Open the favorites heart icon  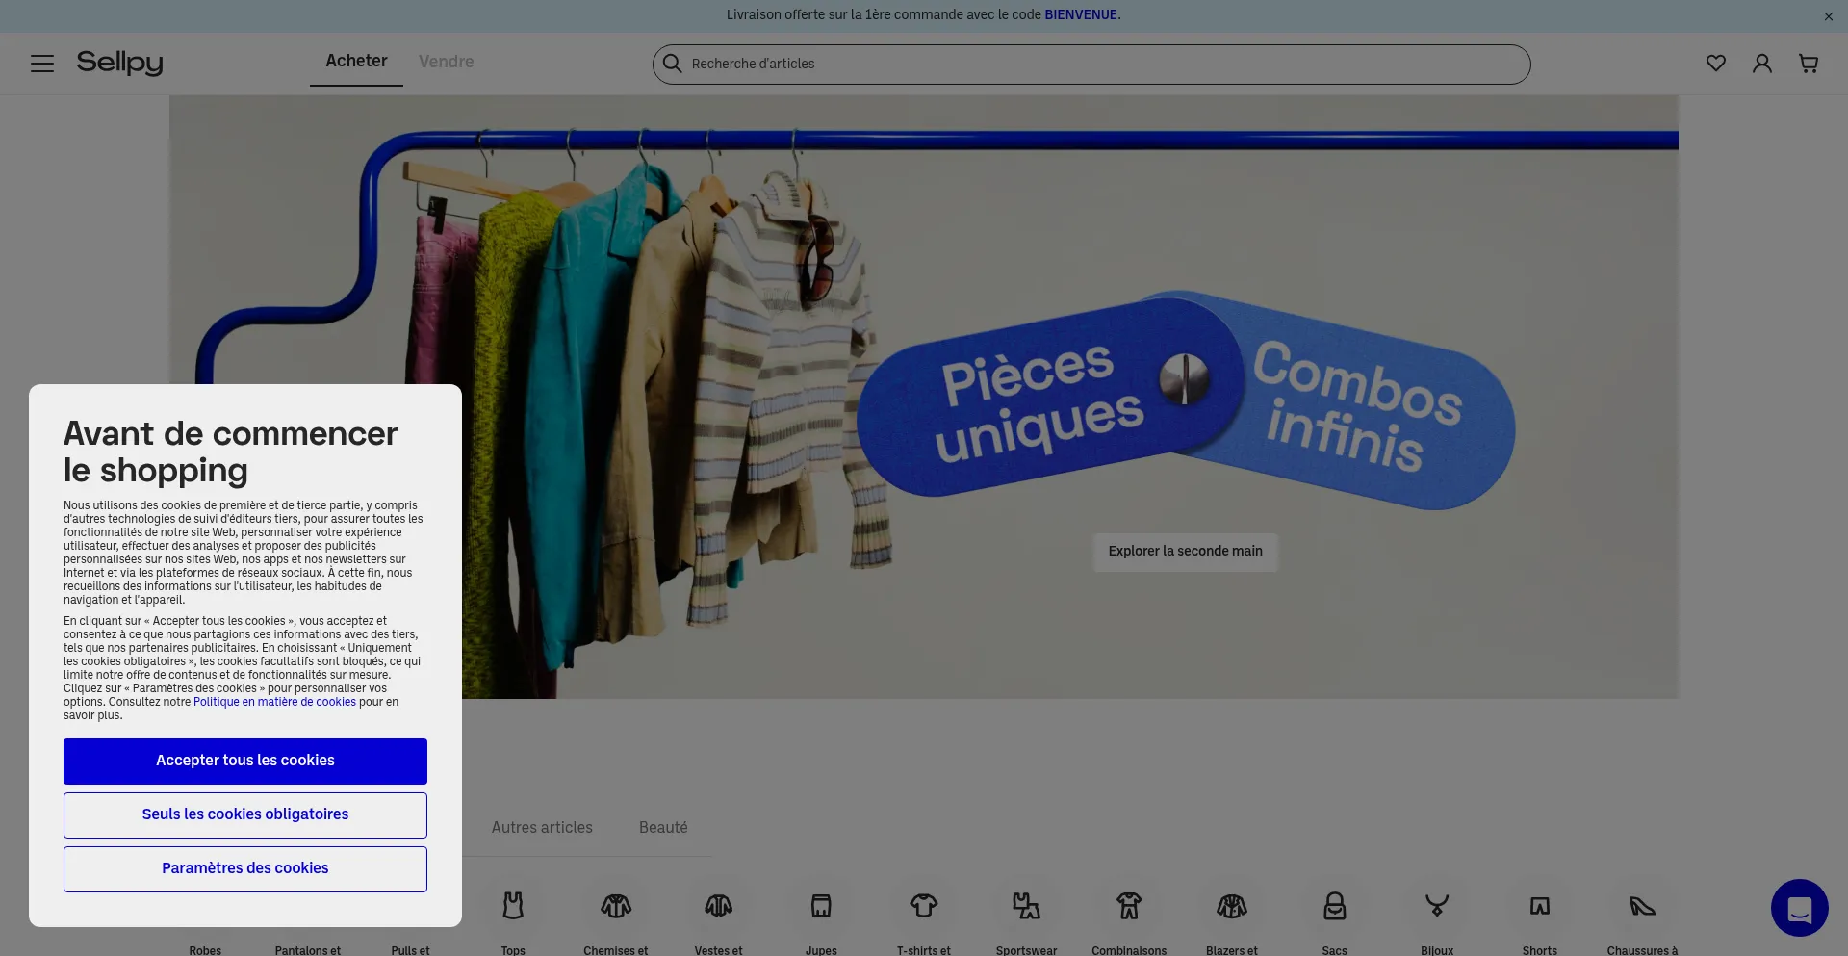(1715, 64)
